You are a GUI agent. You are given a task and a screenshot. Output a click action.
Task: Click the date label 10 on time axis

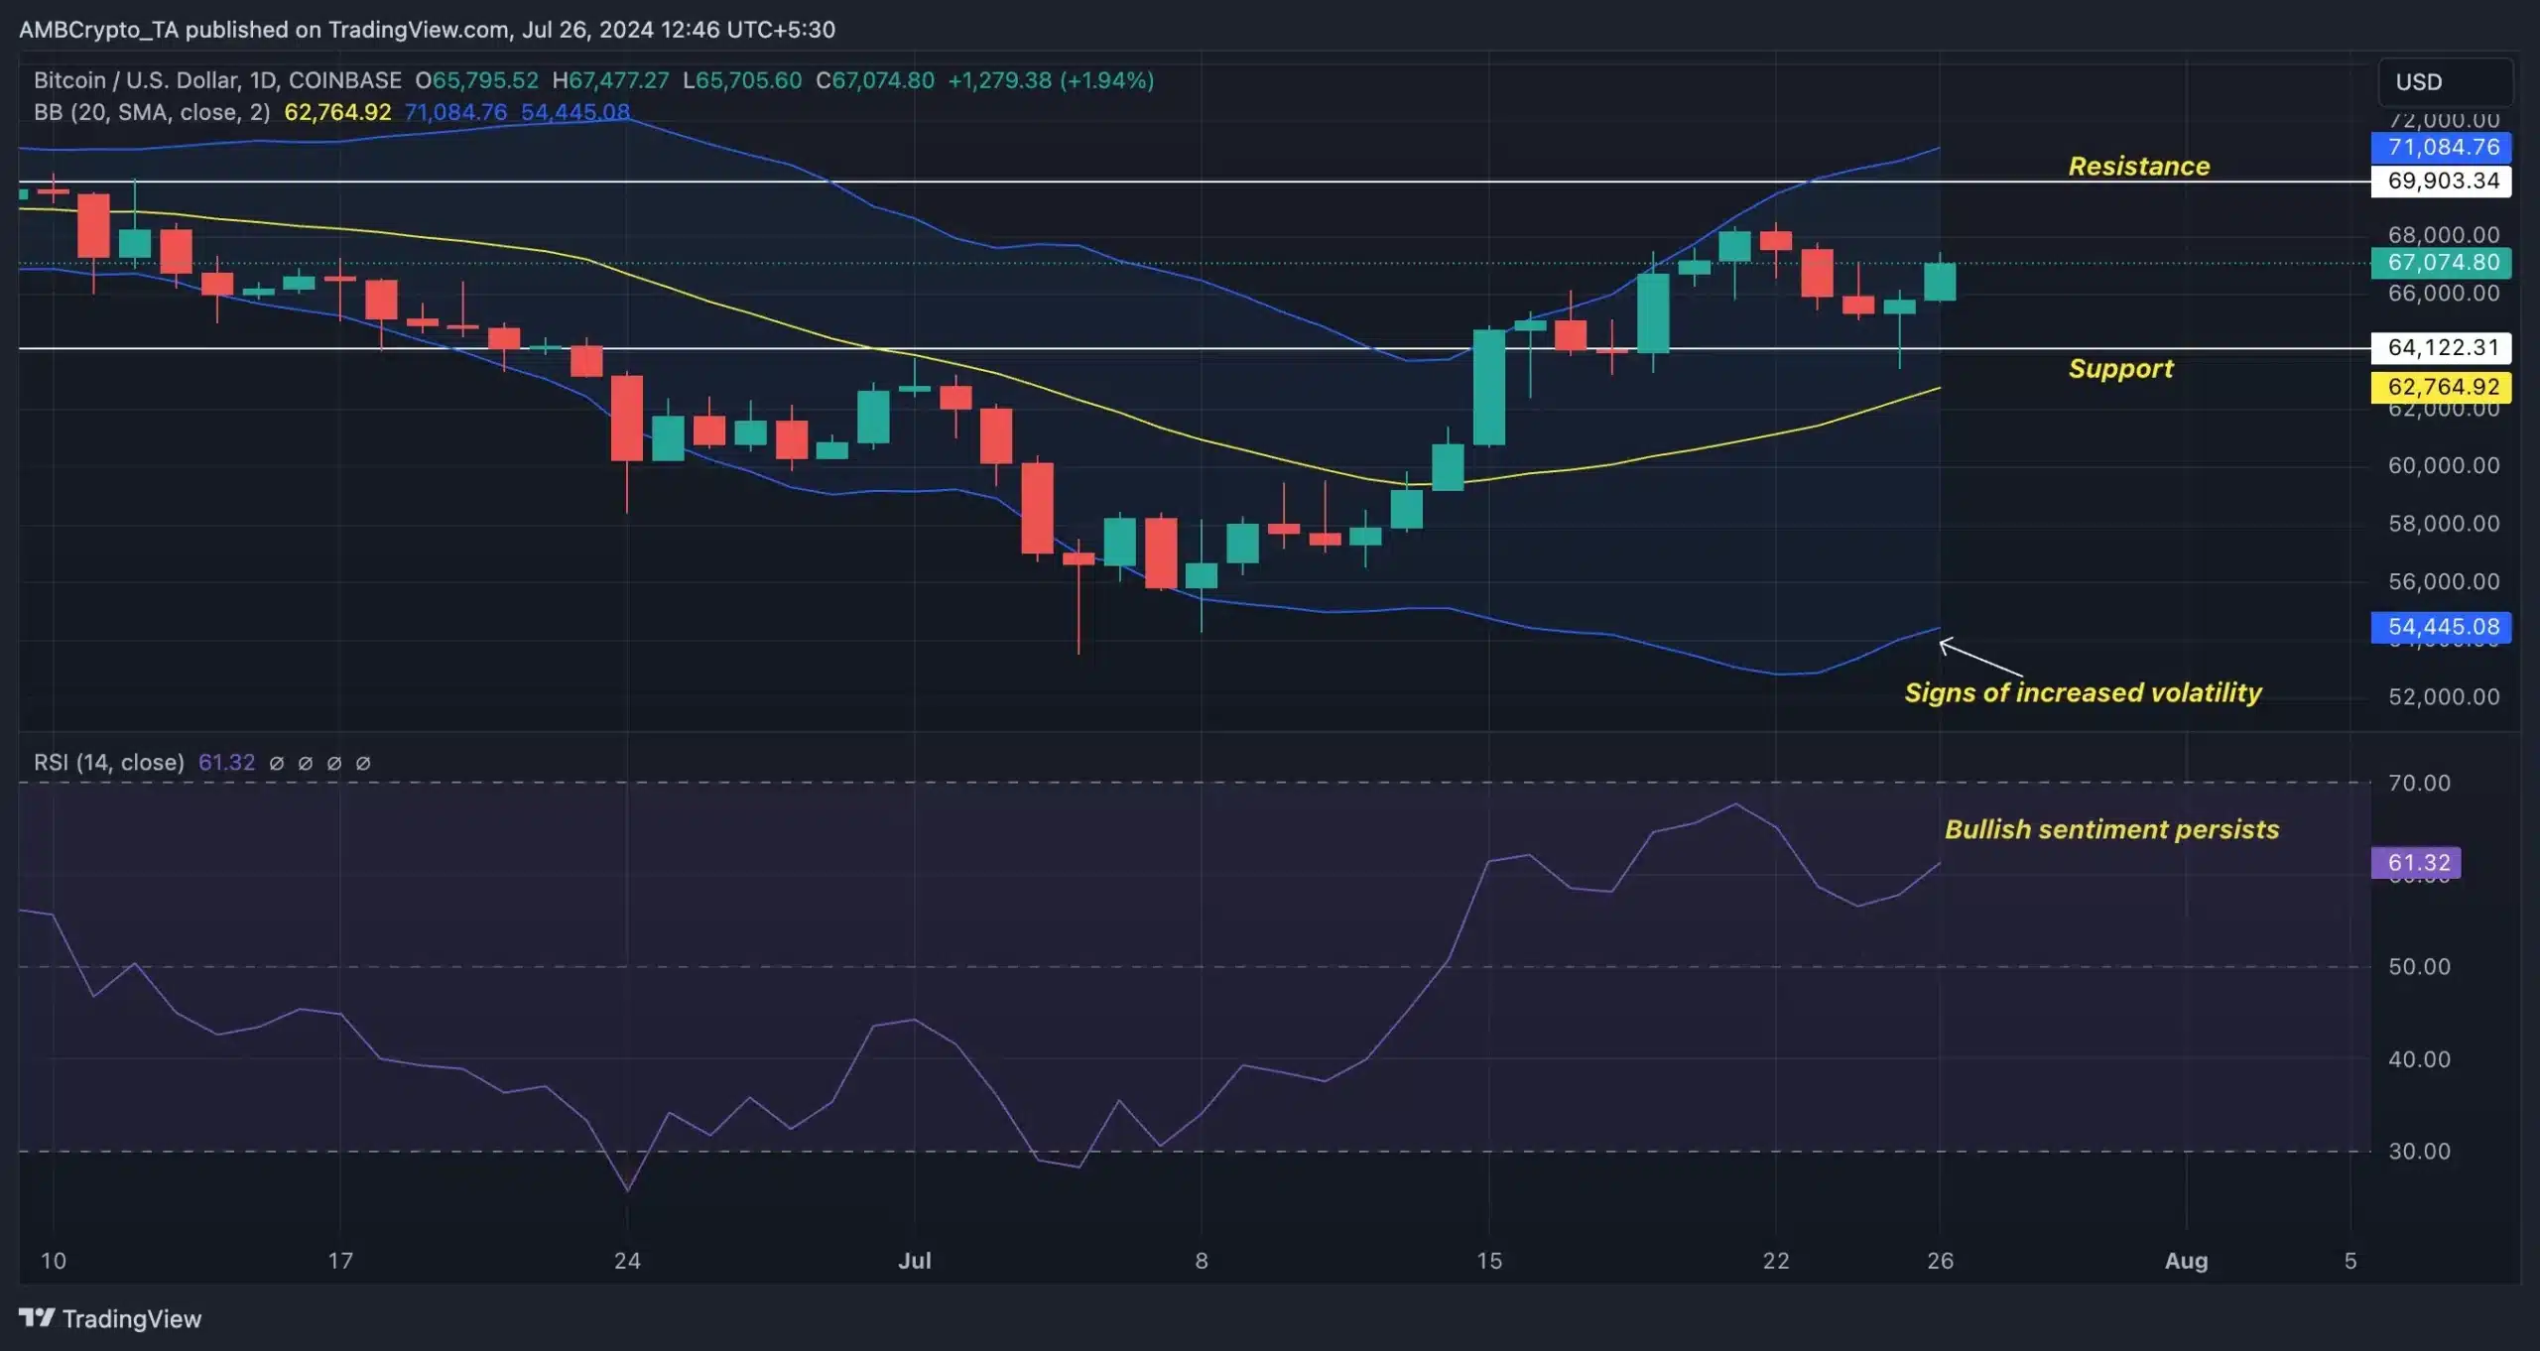53,1261
